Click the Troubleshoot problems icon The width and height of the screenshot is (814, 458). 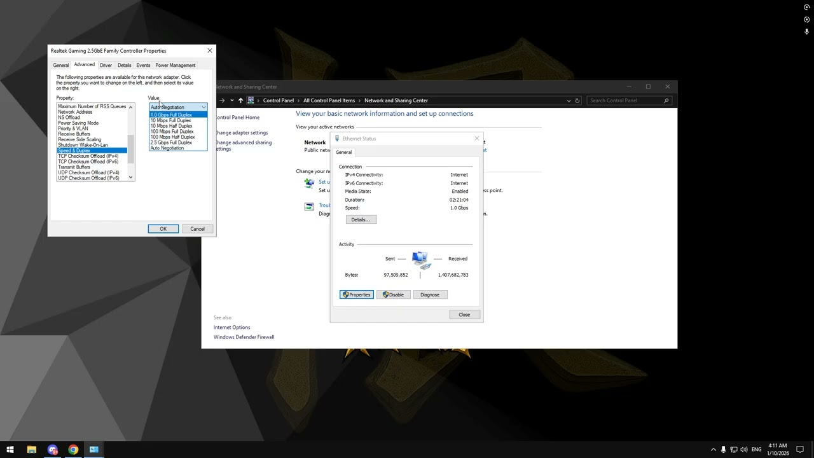click(309, 207)
